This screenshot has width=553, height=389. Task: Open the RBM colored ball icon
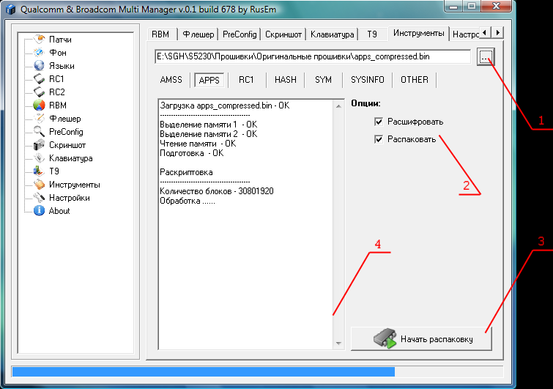(40, 105)
